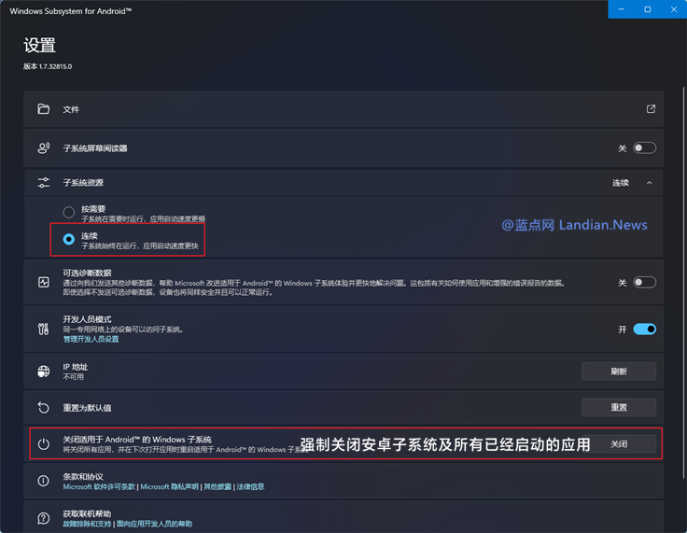The width and height of the screenshot is (687, 533).
Task: Click the power icon for subsystem shutdown
Action: point(43,444)
